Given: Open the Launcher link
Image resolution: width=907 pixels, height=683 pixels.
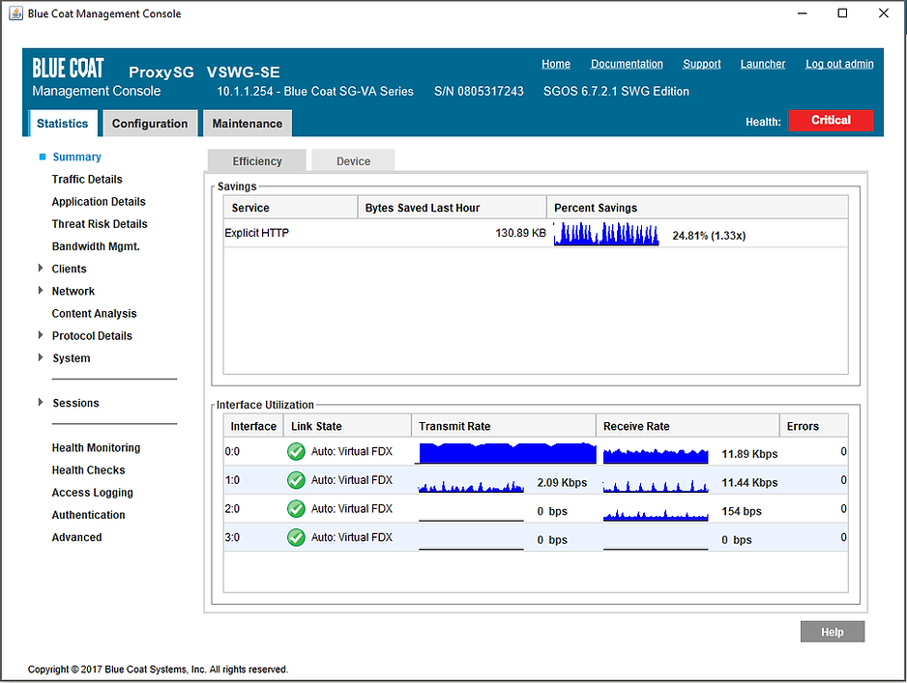Looking at the screenshot, I should pyautogui.click(x=763, y=64).
